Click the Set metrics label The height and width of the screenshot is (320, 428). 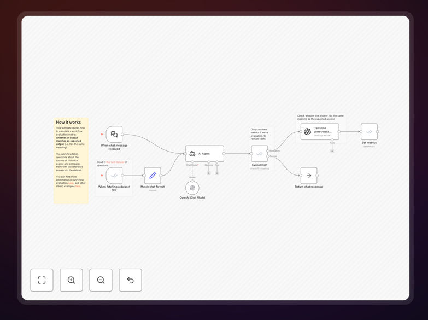click(369, 143)
